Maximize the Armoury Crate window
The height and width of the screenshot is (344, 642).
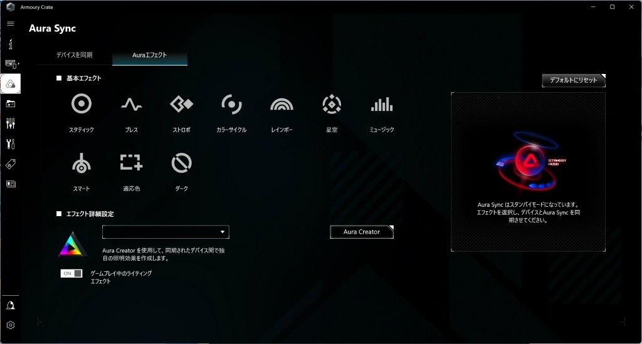[612, 7]
